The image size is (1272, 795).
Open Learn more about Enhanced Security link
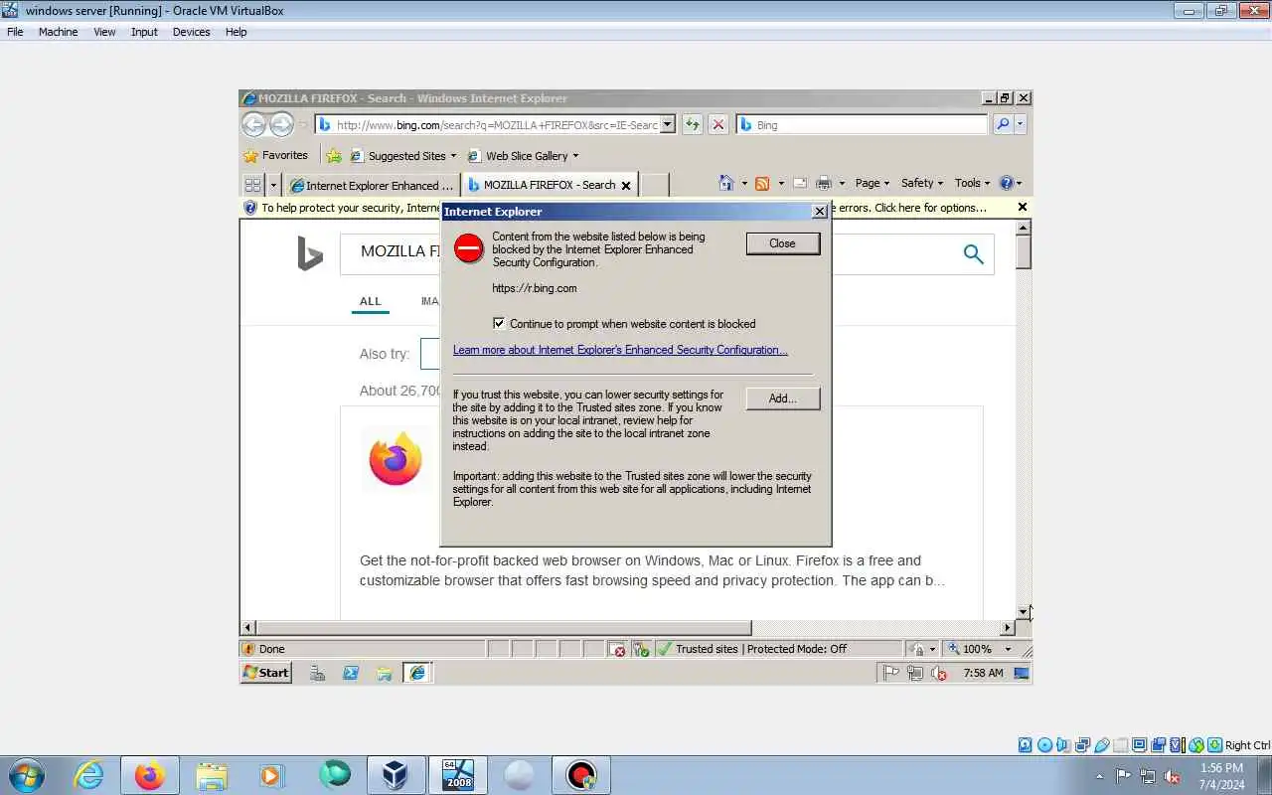(x=620, y=350)
